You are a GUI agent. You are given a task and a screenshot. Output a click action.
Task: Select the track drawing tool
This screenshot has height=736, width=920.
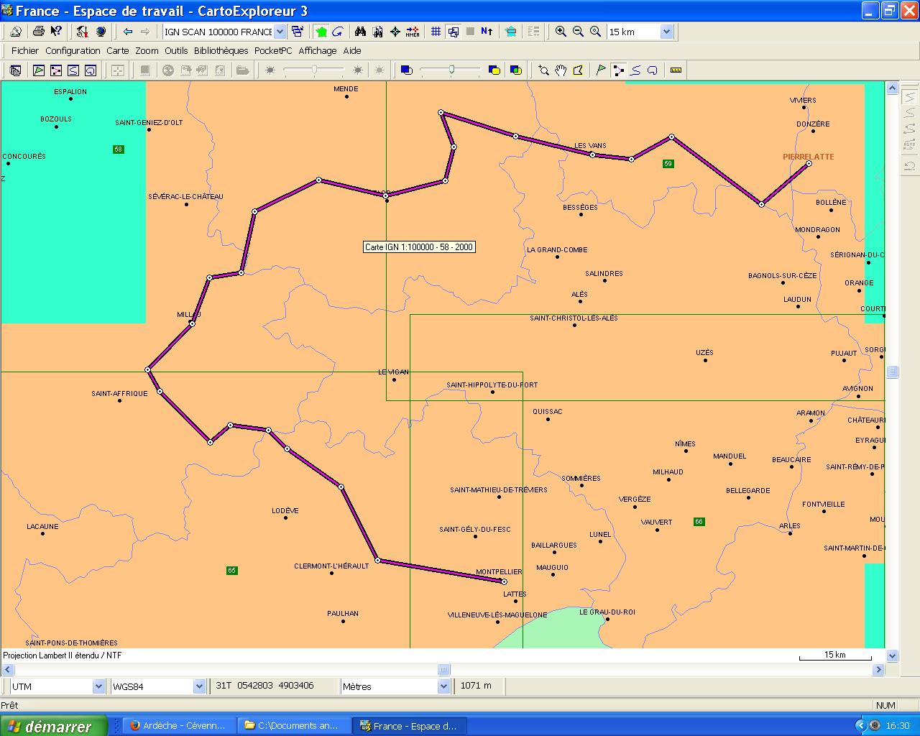[635, 70]
